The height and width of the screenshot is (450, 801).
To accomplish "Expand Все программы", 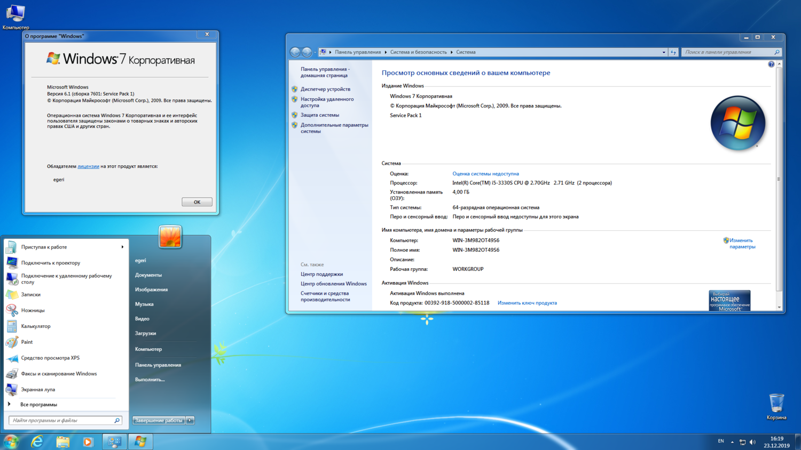I will click(66, 405).
